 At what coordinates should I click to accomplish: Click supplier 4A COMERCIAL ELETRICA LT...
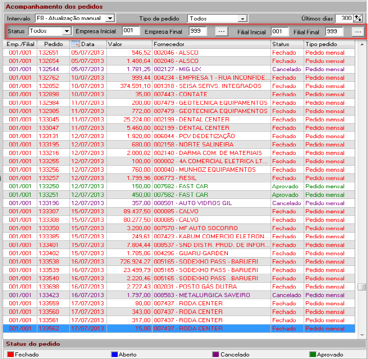click(x=210, y=161)
